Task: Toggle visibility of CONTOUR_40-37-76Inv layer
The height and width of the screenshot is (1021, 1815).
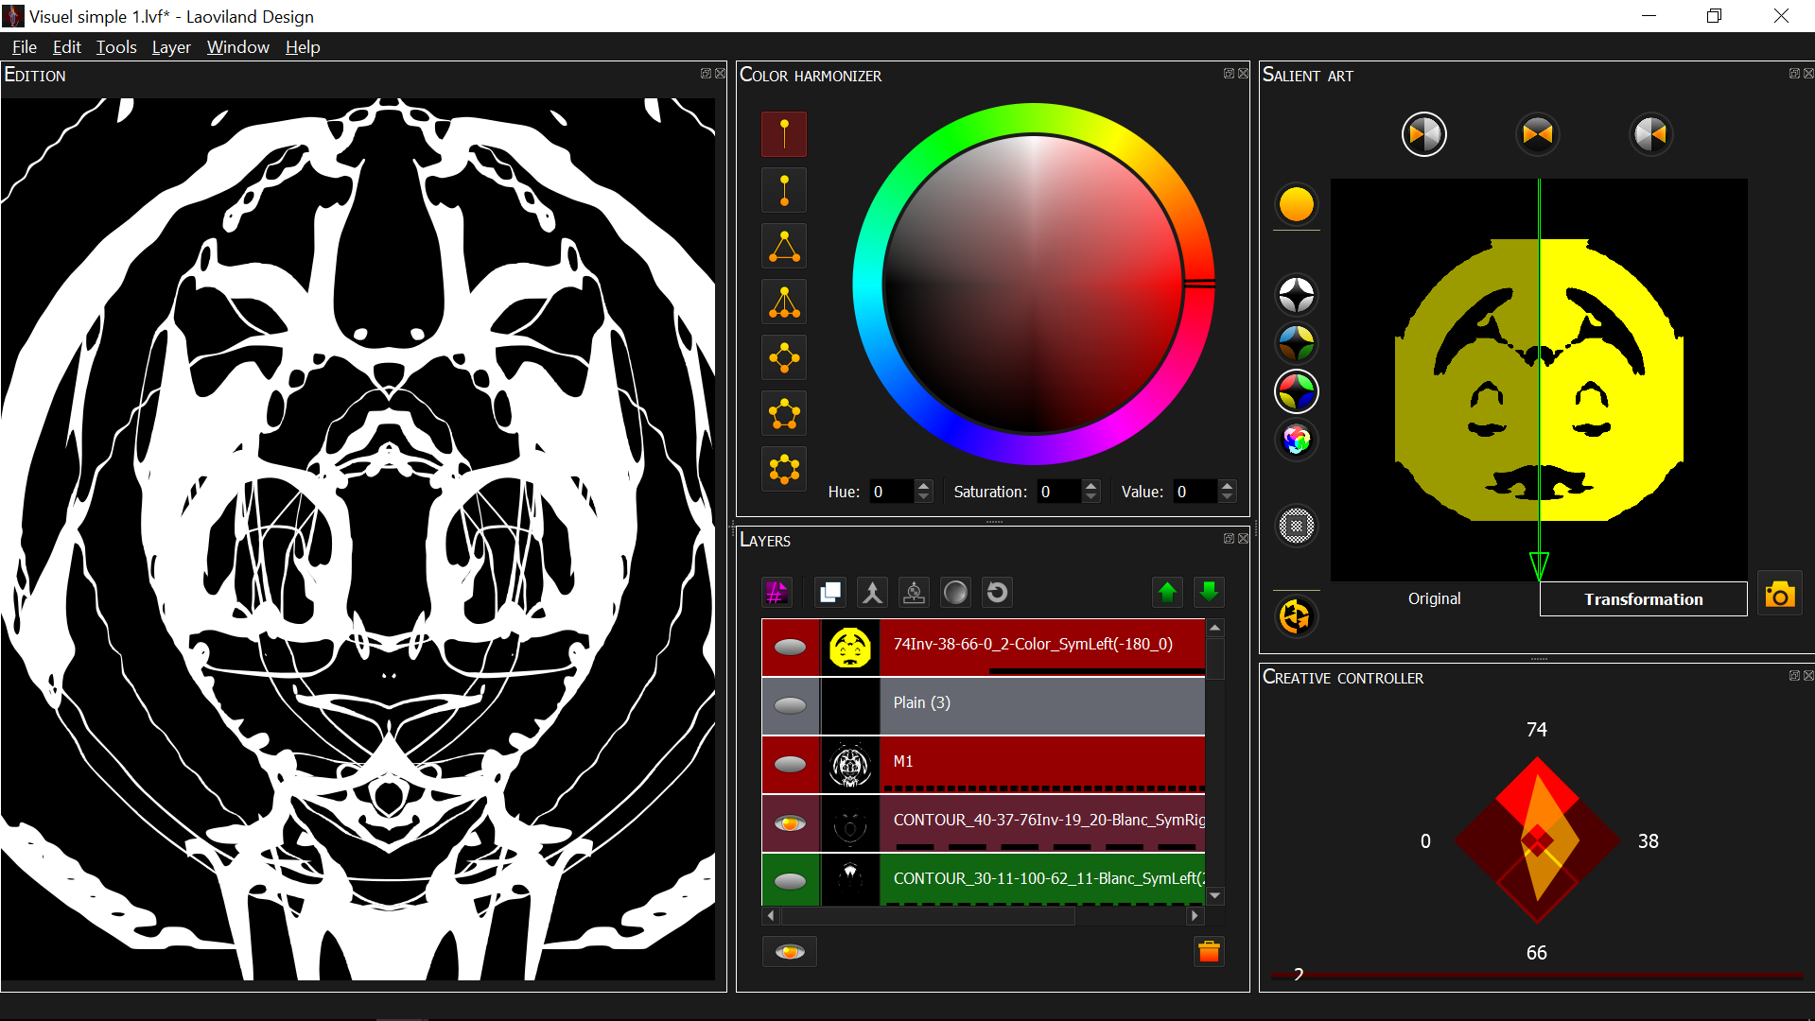Action: click(790, 823)
